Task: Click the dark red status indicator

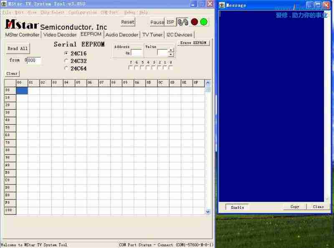Action: tap(195, 22)
